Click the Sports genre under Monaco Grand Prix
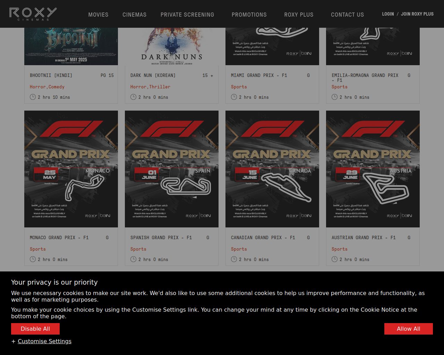This screenshot has height=355, width=444. pos(38,249)
